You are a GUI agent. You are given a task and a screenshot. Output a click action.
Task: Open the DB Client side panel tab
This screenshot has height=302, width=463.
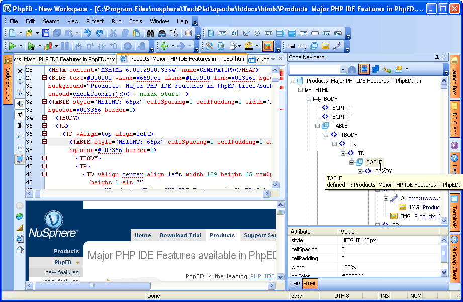coord(455,118)
